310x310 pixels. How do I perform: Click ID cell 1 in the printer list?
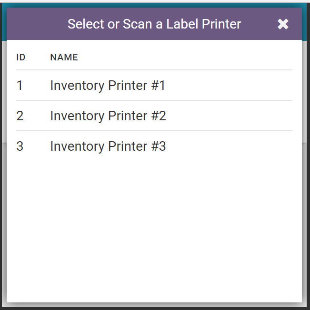pos(20,86)
